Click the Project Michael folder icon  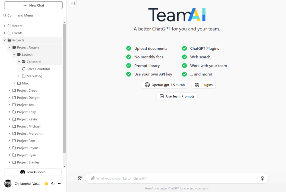(x=14, y=126)
